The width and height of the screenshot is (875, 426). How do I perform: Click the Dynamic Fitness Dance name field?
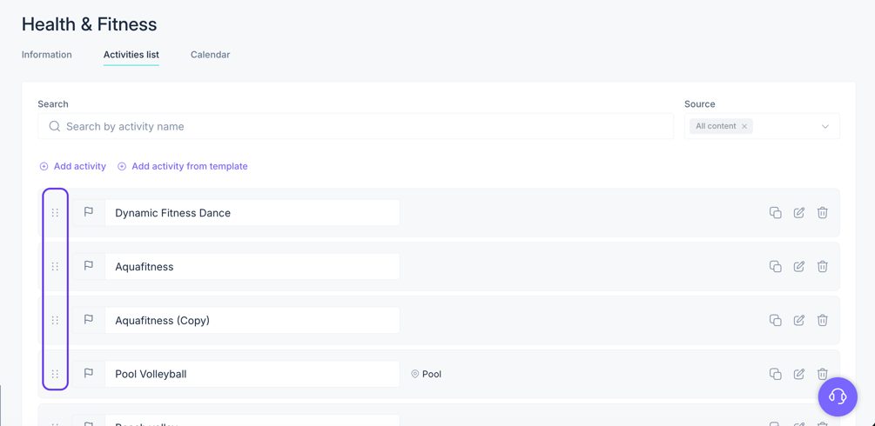pyautogui.click(x=252, y=212)
